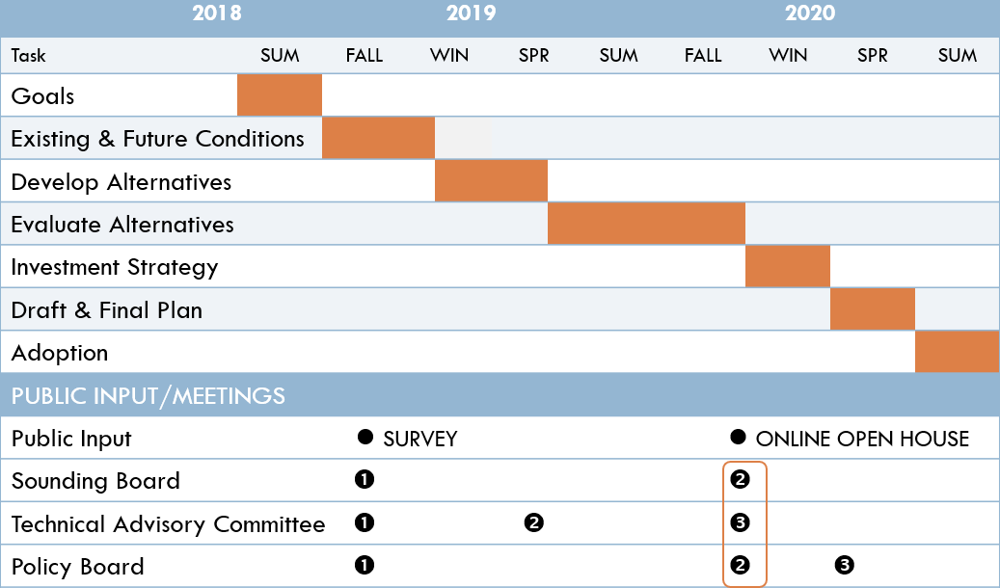Viewport: 1000px width, 588px height.
Task: Select Policy Board meeting 1 marker
Action: [x=365, y=565]
